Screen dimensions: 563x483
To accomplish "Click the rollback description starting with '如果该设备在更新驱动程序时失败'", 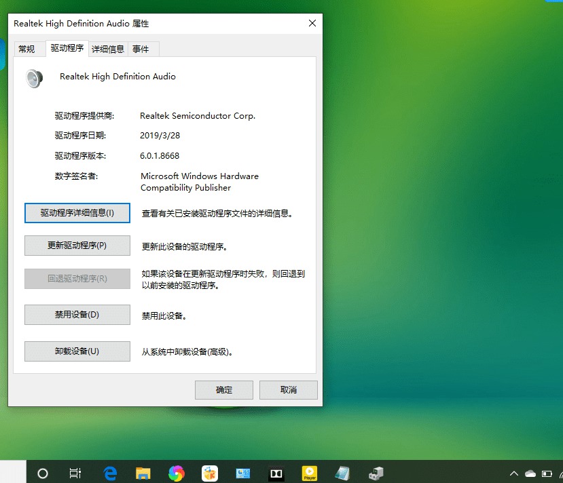I will pyautogui.click(x=223, y=279).
